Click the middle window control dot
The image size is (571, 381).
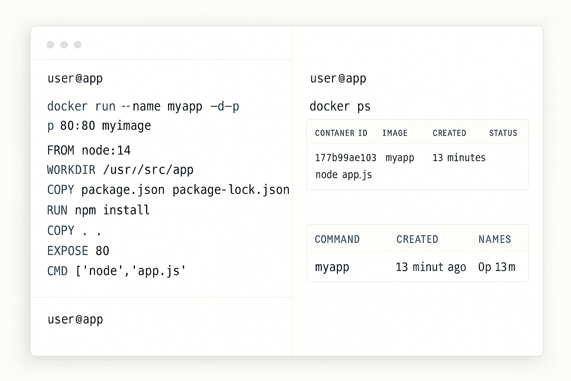click(x=64, y=44)
